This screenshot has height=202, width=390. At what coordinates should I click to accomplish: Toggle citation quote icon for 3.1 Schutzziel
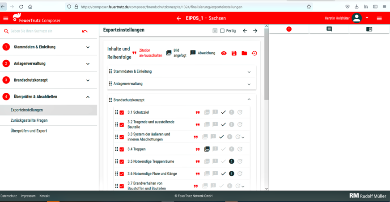coord(198,112)
